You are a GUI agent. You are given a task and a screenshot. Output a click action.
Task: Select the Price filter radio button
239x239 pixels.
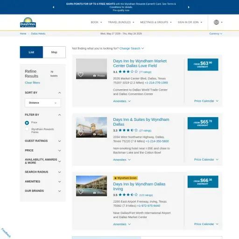click(x=27, y=123)
